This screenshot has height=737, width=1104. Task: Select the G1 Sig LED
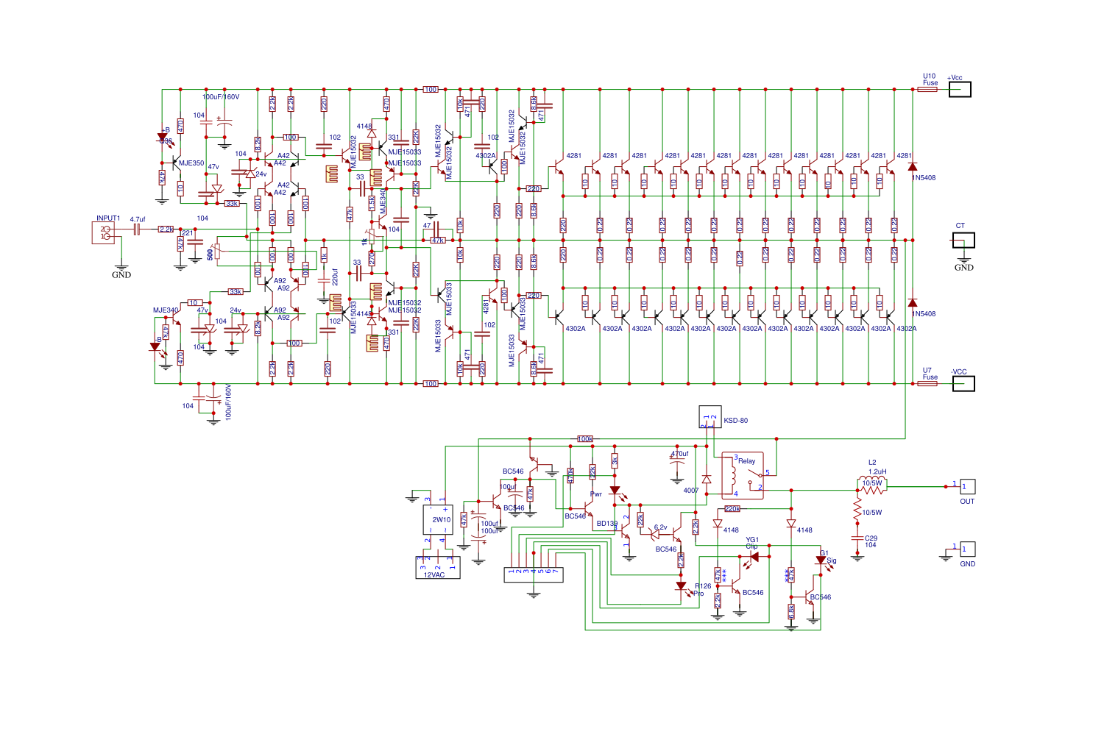tap(821, 560)
